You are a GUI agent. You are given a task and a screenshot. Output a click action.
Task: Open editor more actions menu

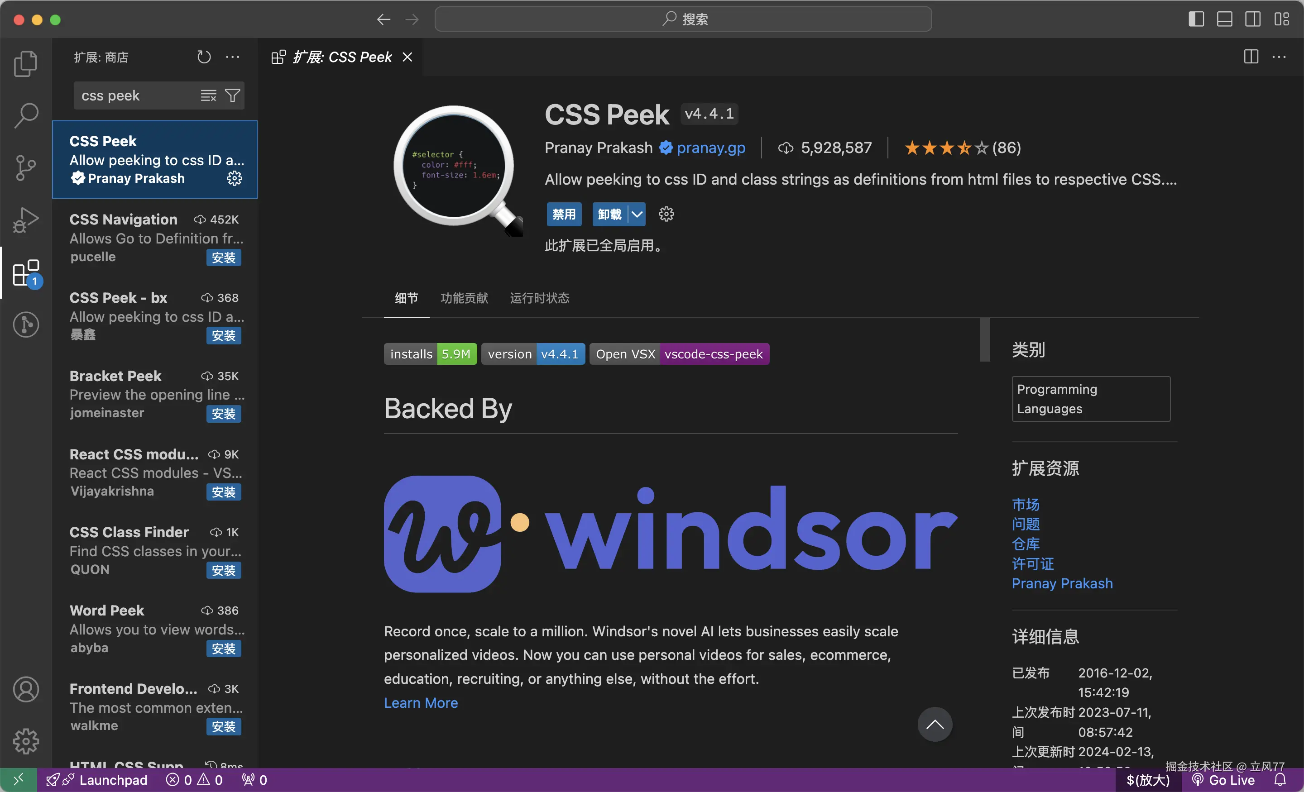click(x=1279, y=57)
